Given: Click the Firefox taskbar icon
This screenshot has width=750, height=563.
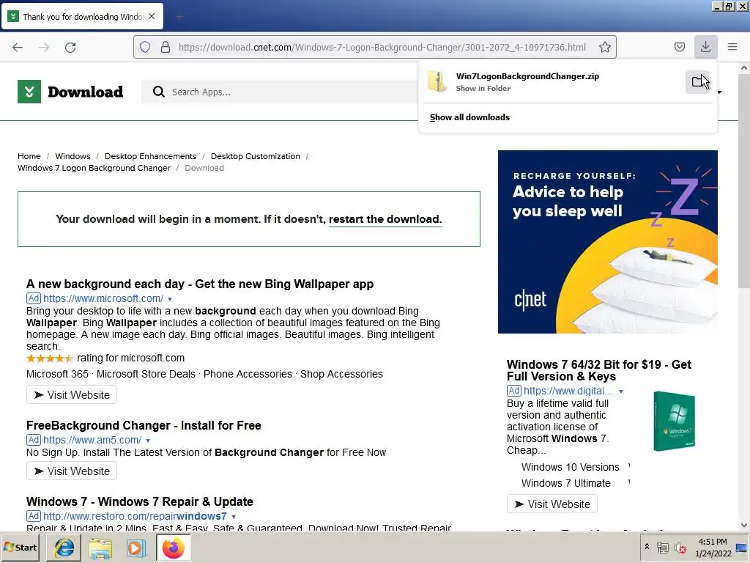Looking at the screenshot, I should (x=173, y=548).
